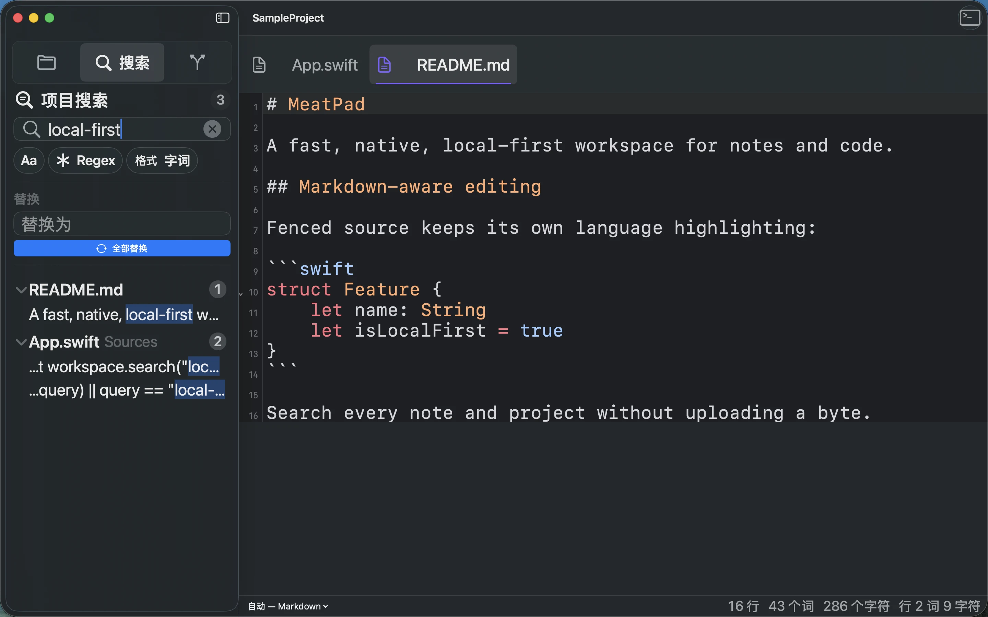This screenshot has width=988, height=617.
Task: Click the App.swift match count badge 2
Action: click(x=217, y=341)
